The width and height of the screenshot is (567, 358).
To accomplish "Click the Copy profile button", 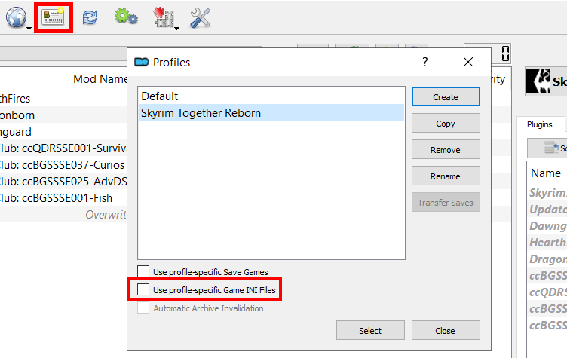I will (446, 124).
